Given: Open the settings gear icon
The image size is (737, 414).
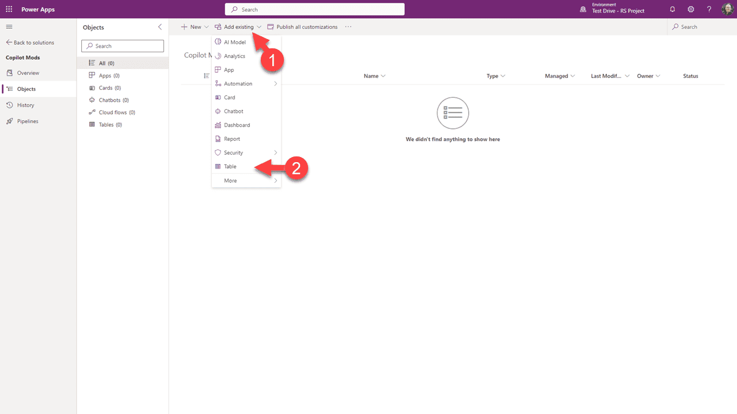Looking at the screenshot, I should click(691, 9).
